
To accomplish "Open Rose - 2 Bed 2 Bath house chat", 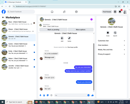I will pos(18,23).
